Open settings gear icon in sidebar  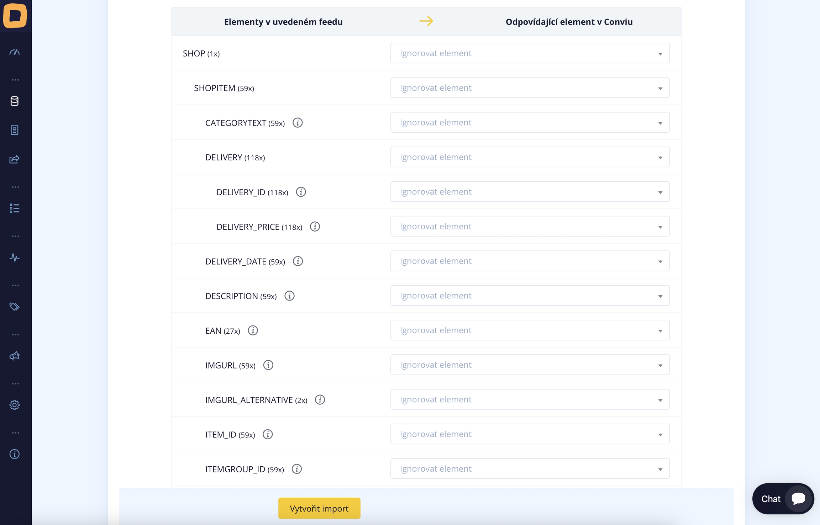(15, 405)
